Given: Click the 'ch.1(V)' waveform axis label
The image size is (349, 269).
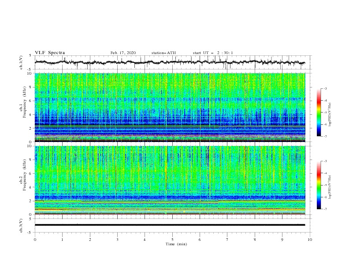Looking at the screenshot, I should click(21, 62).
